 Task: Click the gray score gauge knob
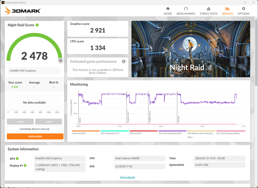pyautogui.click(x=61, y=61)
